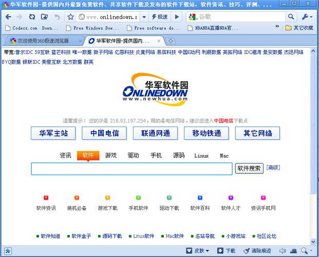Click the 移动铁通 button

pyautogui.click(x=207, y=133)
